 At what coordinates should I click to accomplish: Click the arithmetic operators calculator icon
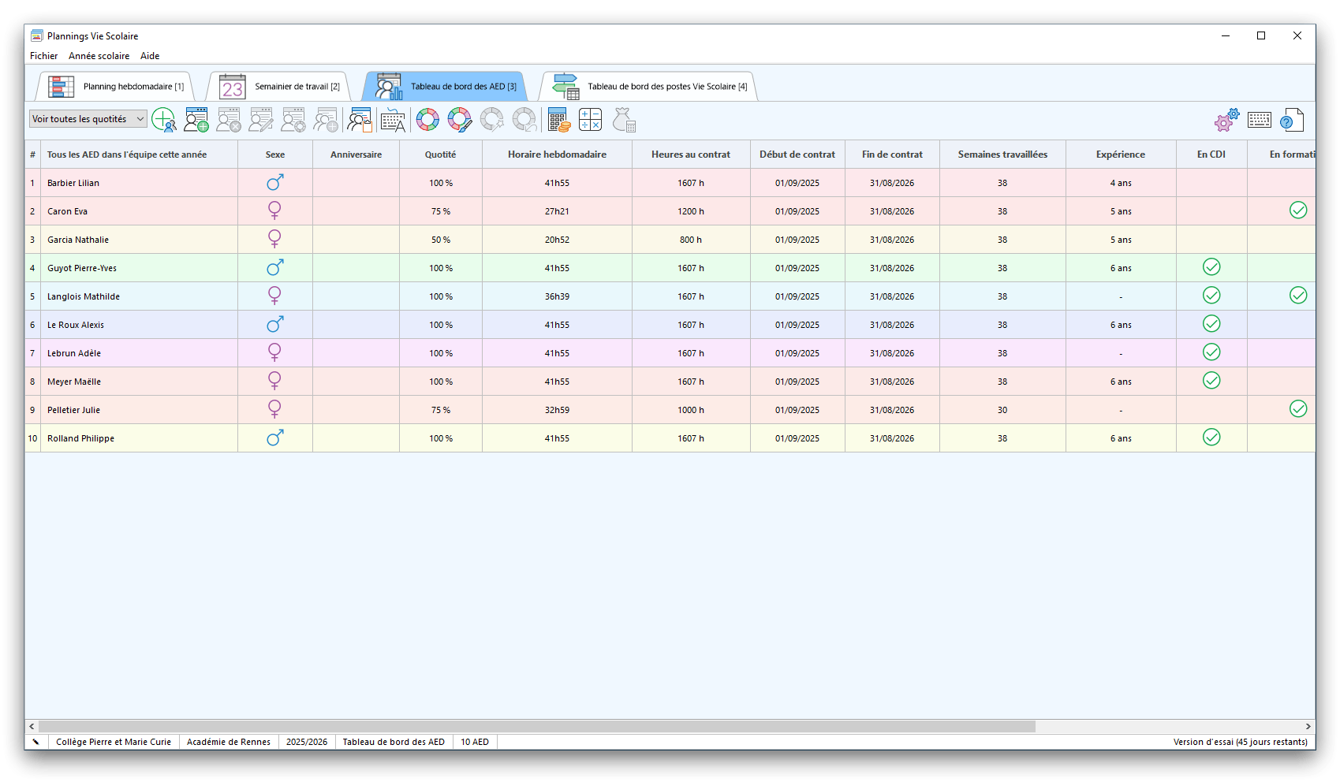pyautogui.click(x=590, y=120)
